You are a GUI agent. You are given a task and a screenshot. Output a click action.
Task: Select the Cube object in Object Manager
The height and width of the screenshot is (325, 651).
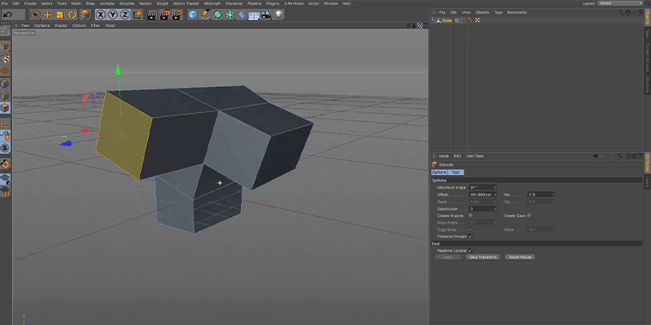click(447, 20)
